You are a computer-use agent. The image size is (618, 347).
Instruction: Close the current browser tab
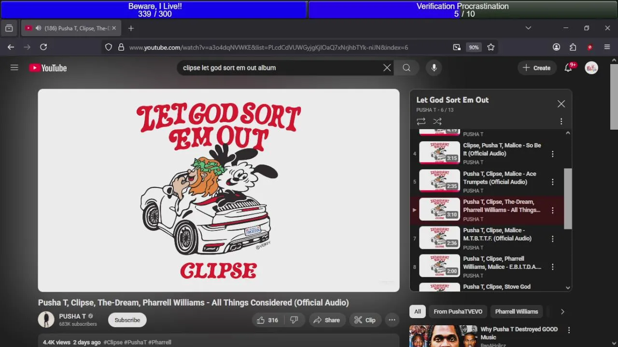pyautogui.click(x=114, y=28)
